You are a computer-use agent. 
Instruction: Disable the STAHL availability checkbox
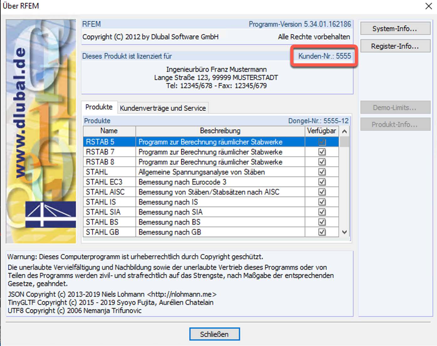click(322, 172)
